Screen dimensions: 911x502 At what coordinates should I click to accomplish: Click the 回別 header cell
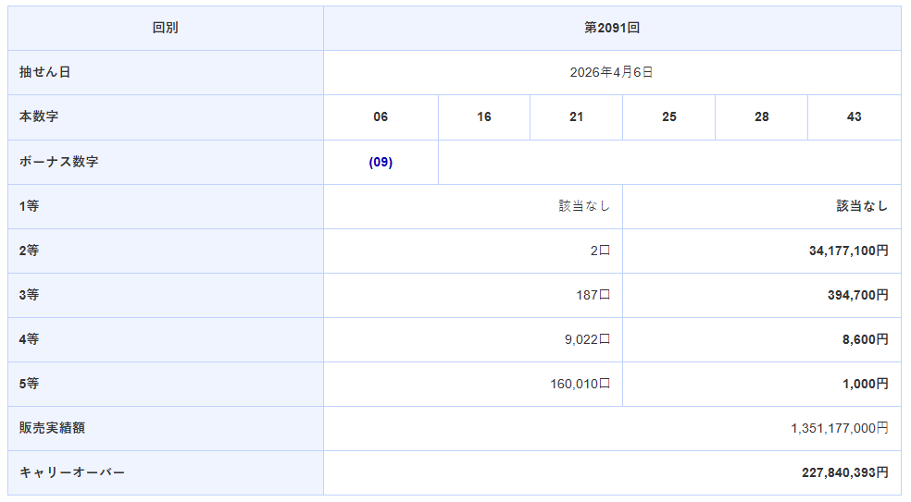(x=165, y=28)
